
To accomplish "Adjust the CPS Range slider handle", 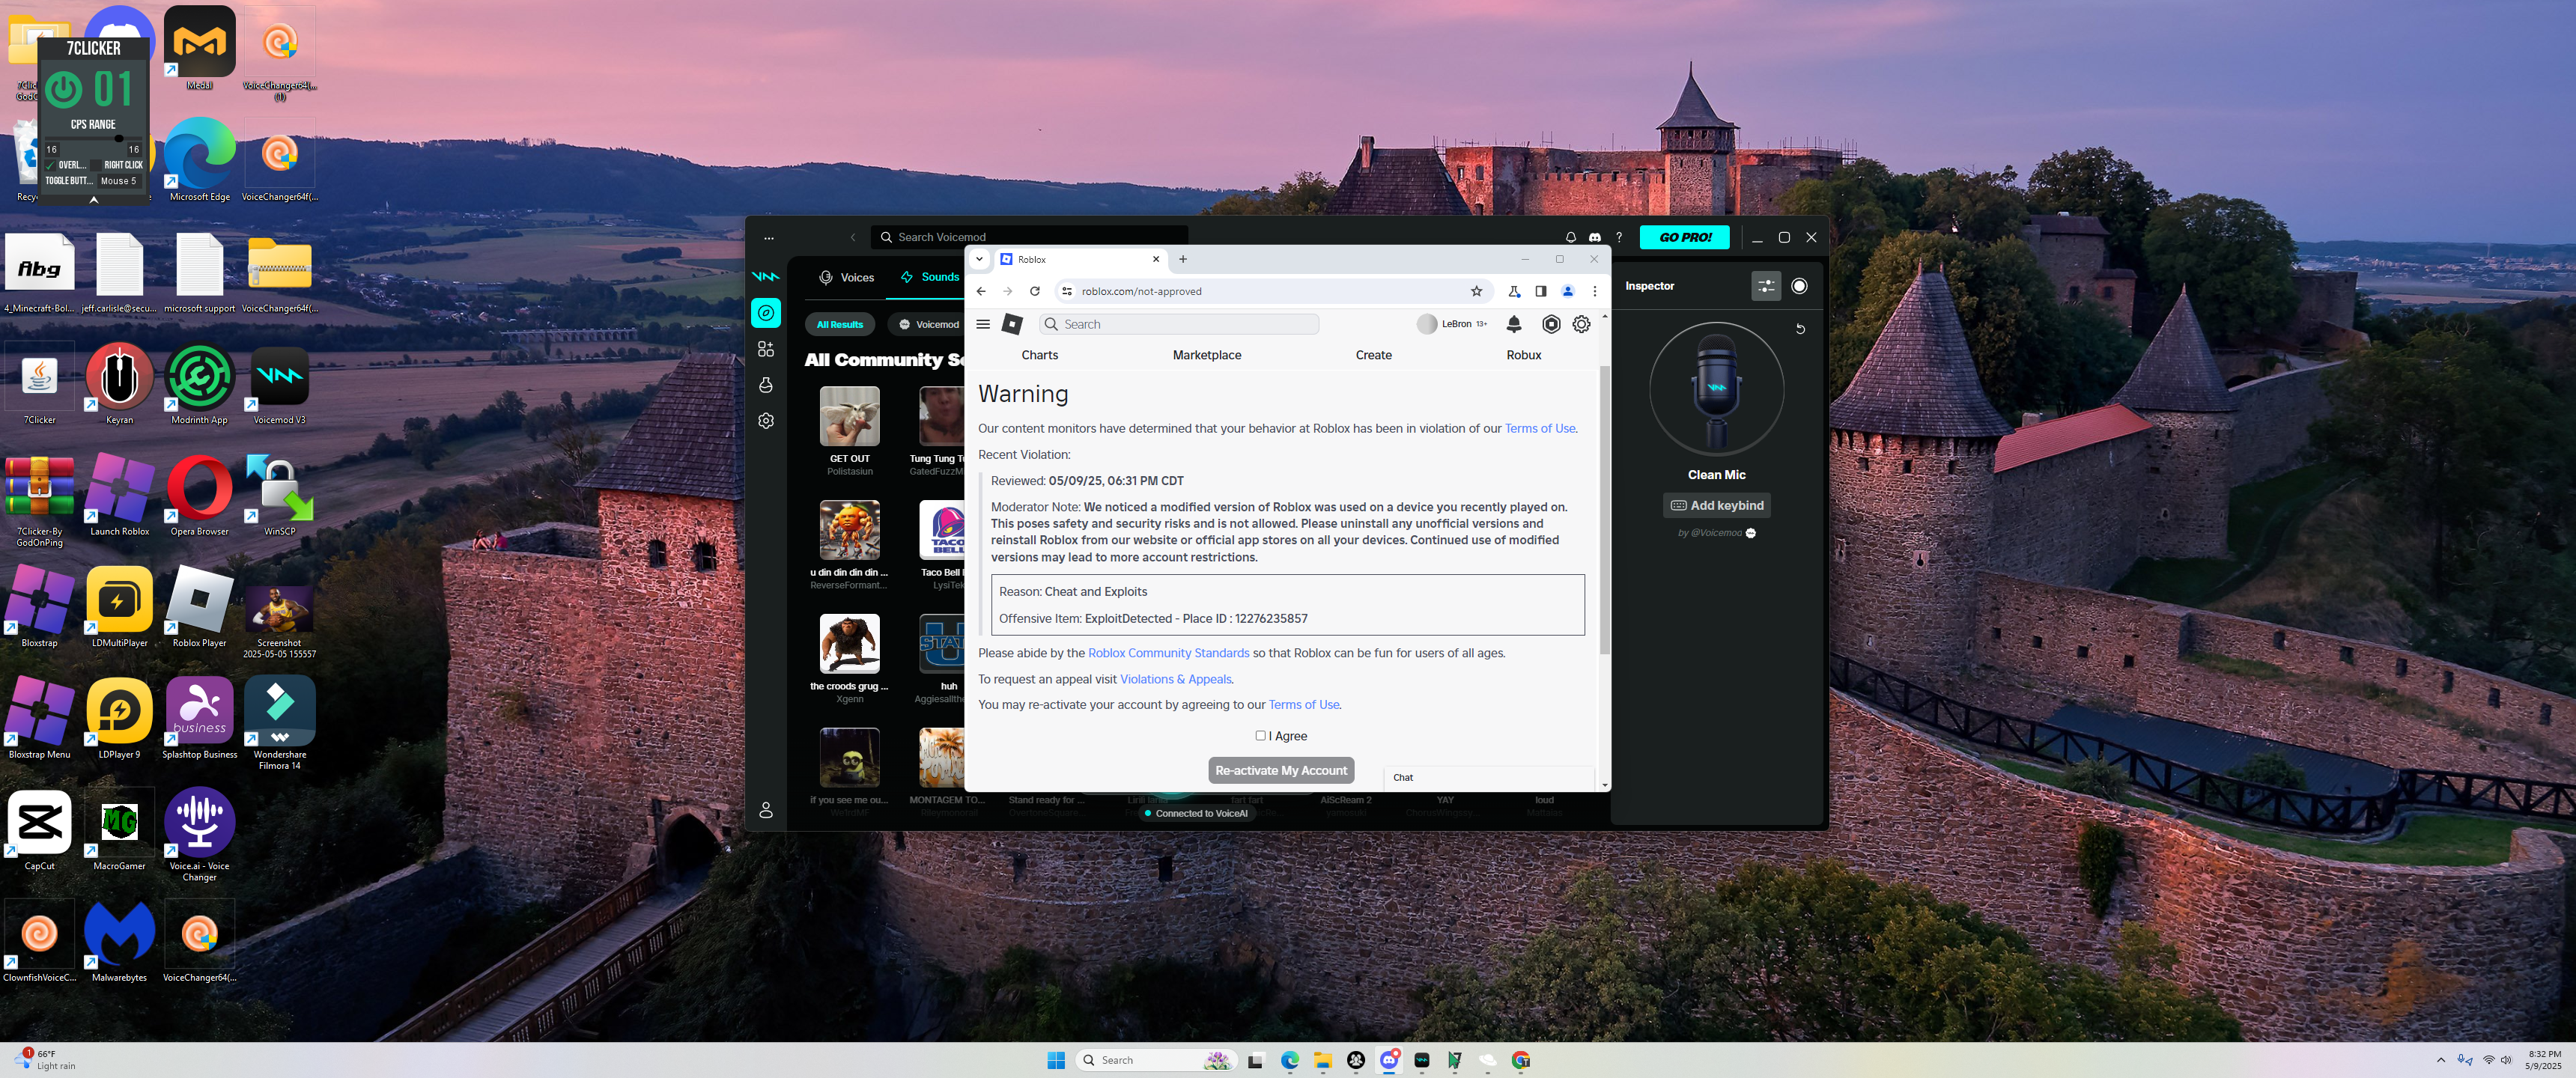I will (x=119, y=138).
